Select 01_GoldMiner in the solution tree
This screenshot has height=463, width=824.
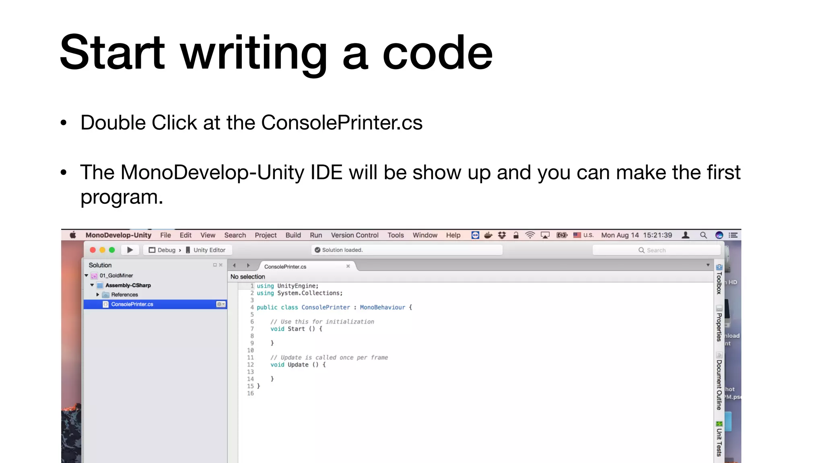pyautogui.click(x=116, y=276)
